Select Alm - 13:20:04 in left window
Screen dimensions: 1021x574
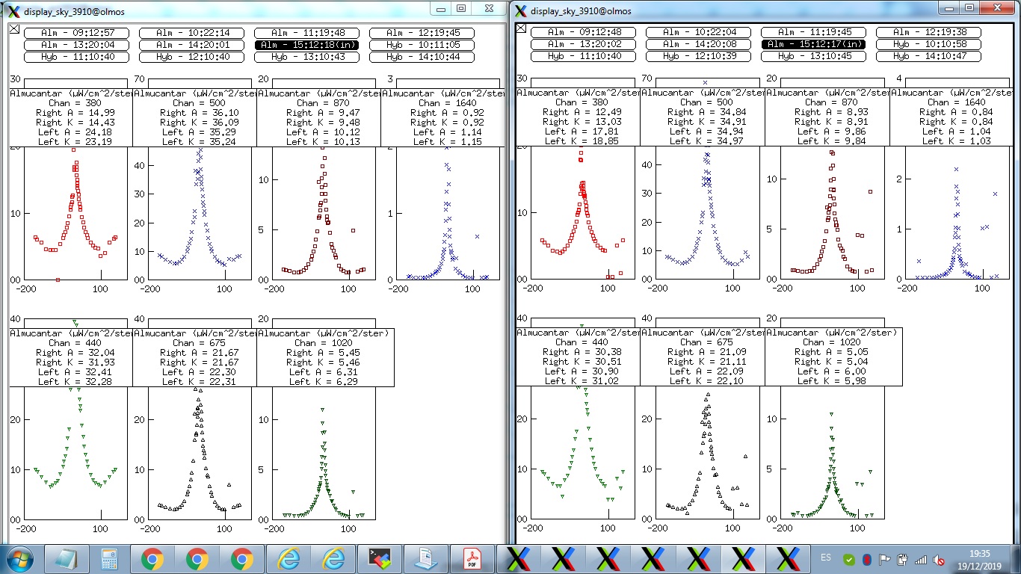tap(78, 45)
